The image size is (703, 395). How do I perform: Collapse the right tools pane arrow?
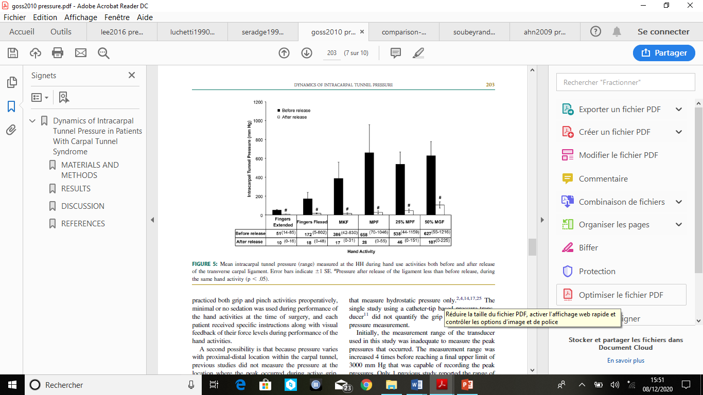pyautogui.click(x=542, y=220)
